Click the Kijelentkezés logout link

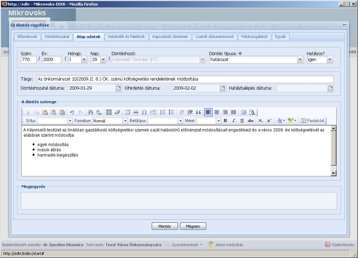point(340,245)
